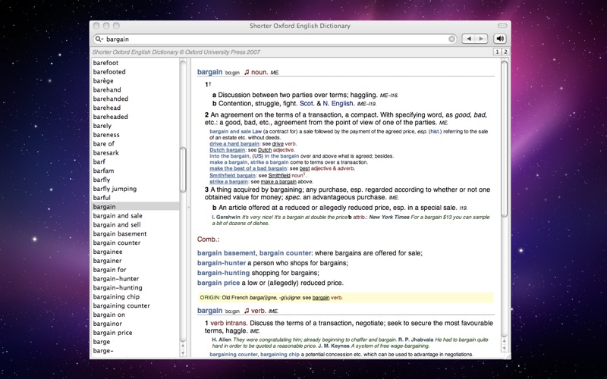Click in the search field containing bargain

[x=273, y=39]
